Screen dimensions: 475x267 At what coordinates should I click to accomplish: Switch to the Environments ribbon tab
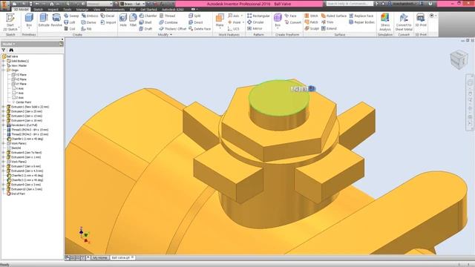click(x=115, y=10)
